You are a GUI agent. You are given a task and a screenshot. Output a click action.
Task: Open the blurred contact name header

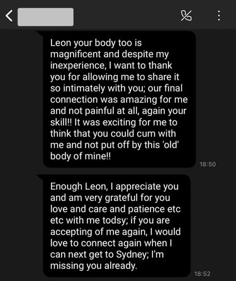45,17
